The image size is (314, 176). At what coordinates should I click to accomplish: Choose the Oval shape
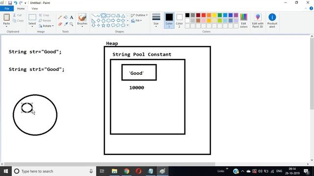point(104,16)
